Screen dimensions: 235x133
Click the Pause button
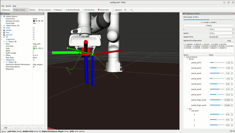(x=209, y=26)
